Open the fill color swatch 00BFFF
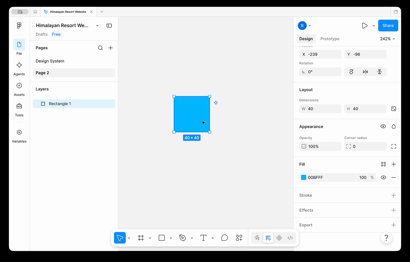The height and width of the screenshot is (262, 410). pyautogui.click(x=304, y=177)
